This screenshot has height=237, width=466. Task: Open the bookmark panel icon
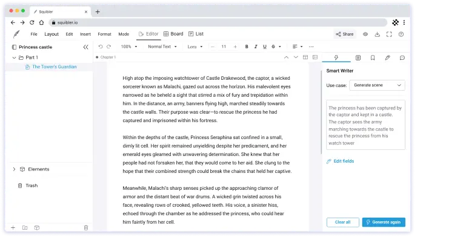373,58
